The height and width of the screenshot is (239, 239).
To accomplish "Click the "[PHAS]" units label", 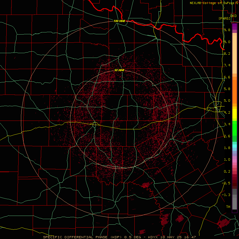I will [x=224, y=19].
